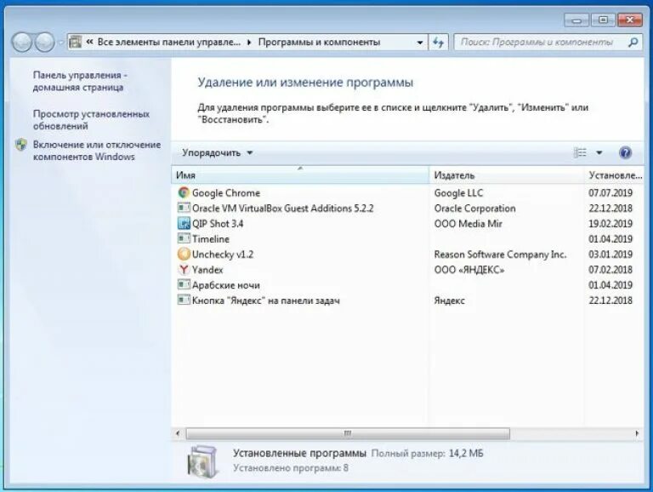The image size is (653, 492).
Task: Click the total size 14,2 МБ value
Action: click(x=466, y=453)
